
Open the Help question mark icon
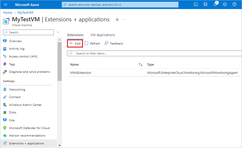pos(234,5)
